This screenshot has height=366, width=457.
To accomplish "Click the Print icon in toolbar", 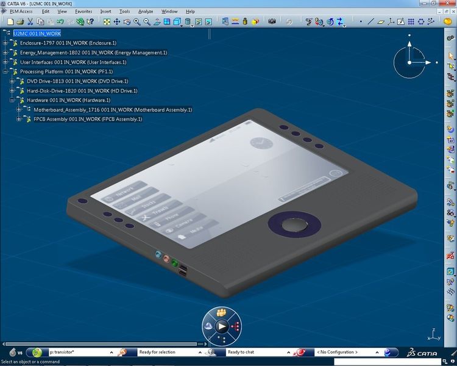I will tap(20, 21).
